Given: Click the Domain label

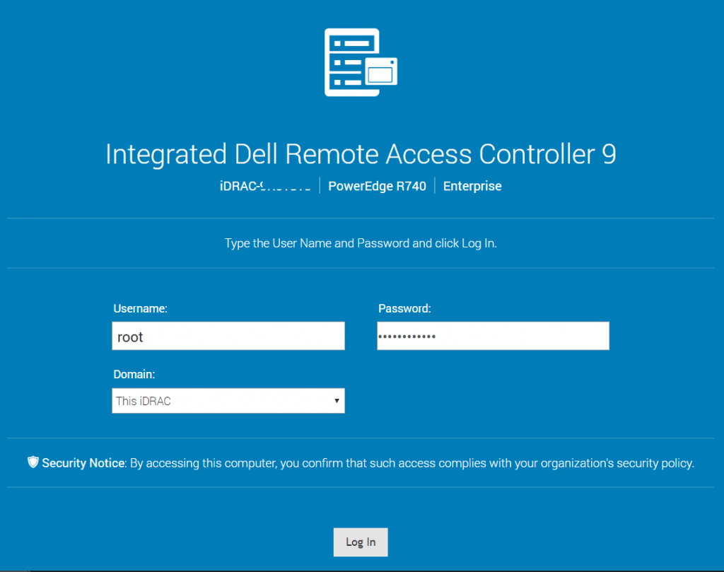Looking at the screenshot, I should click(x=134, y=374).
